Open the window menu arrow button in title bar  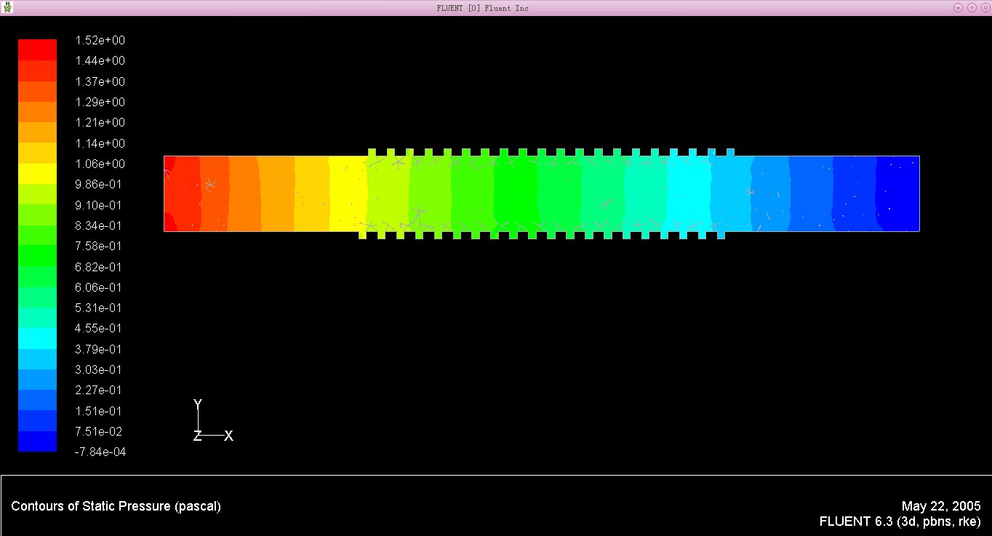(x=958, y=8)
